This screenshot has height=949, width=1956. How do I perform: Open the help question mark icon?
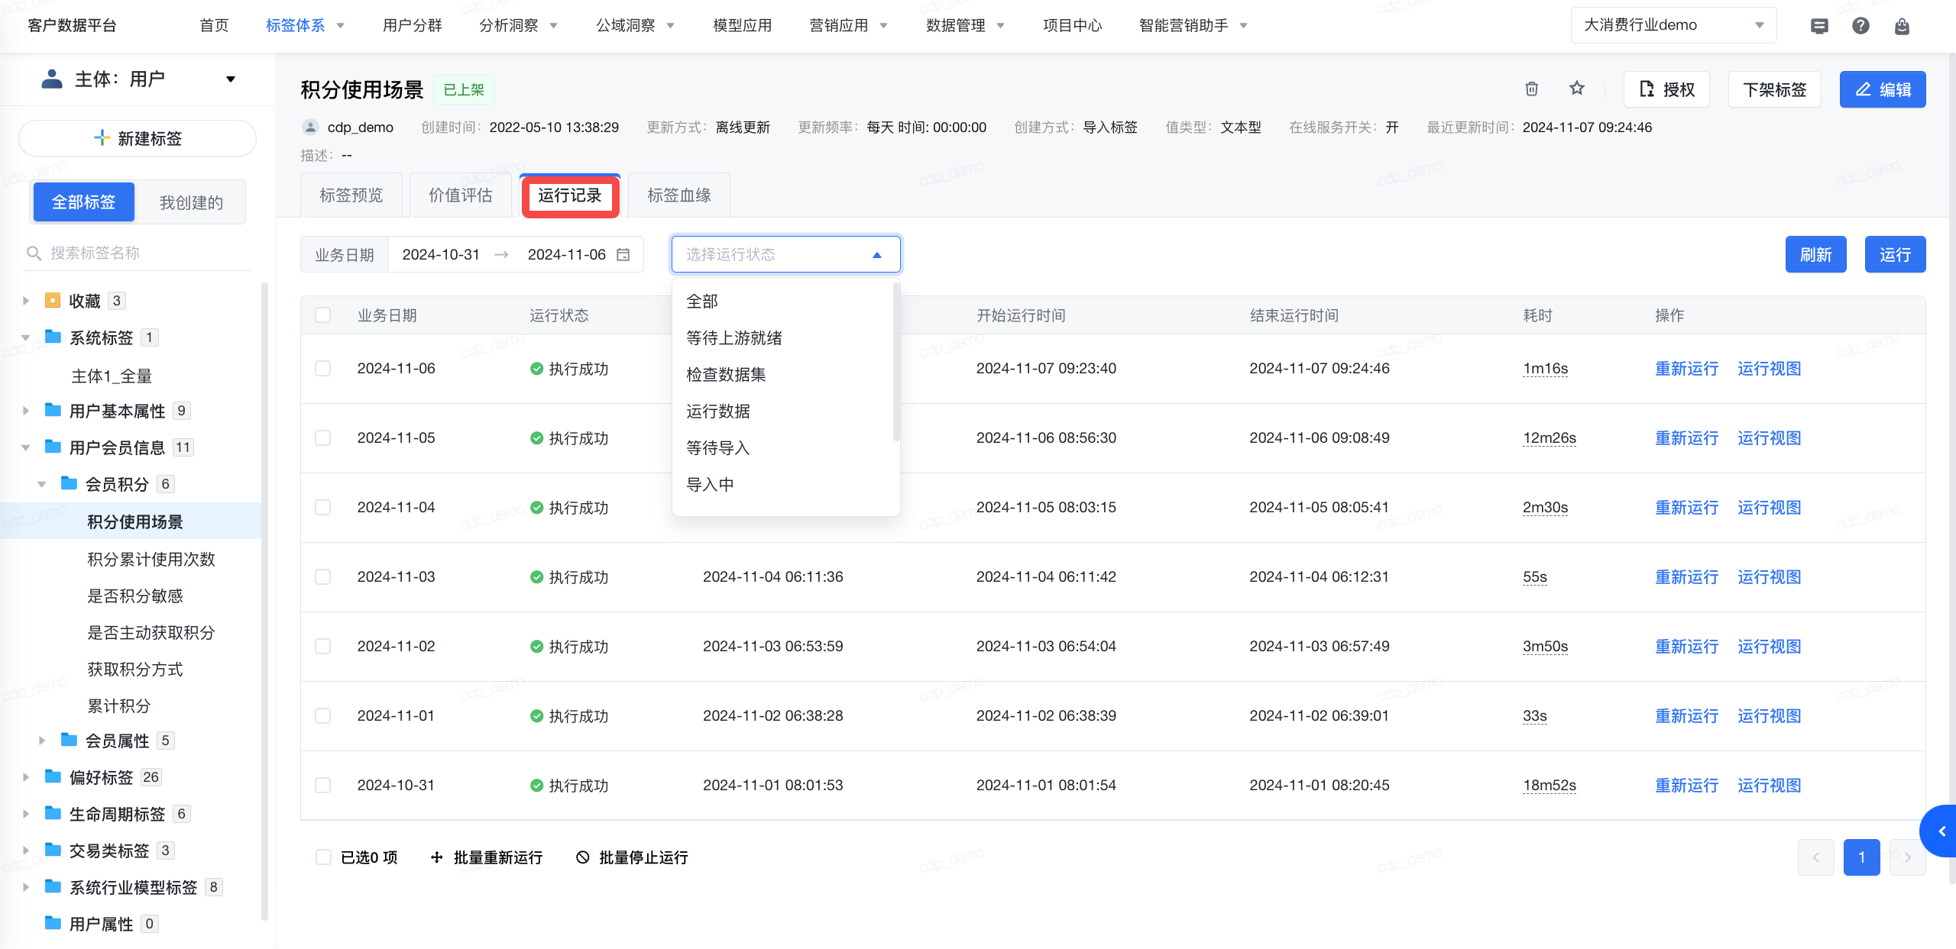coord(1860,26)
